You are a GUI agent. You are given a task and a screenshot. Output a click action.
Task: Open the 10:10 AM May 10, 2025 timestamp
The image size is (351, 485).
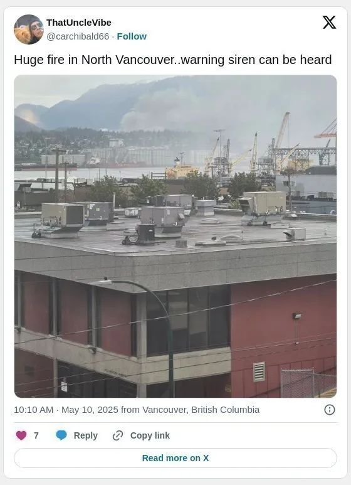click(x=66, y=410)
